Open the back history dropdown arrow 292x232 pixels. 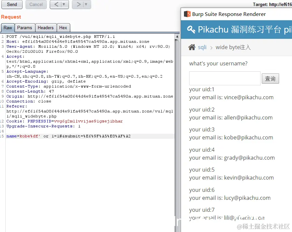(x=64, y=4)
